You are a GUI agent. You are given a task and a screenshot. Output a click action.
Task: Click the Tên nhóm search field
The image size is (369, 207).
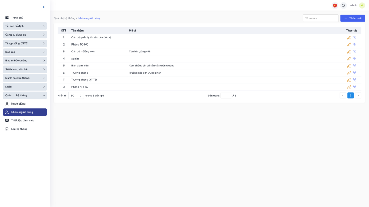(x=320, y=18)
